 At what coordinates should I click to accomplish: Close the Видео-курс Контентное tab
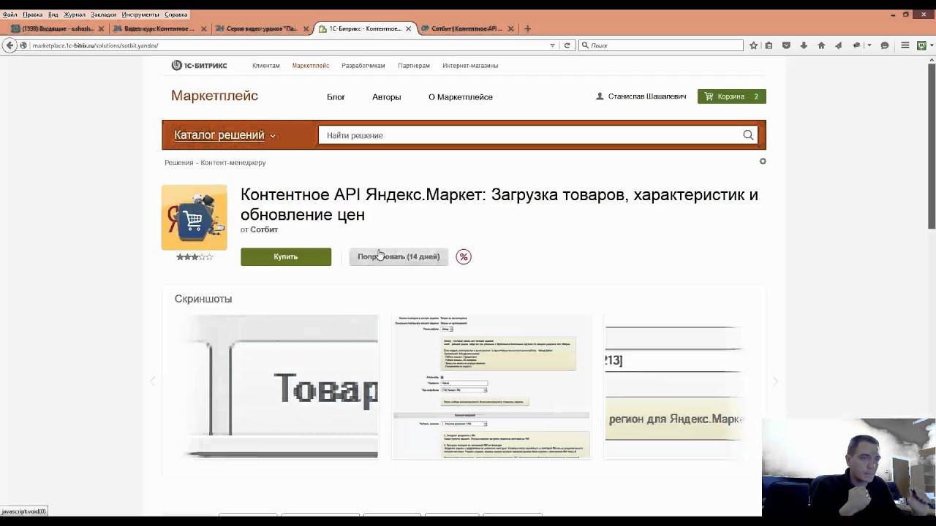click(204, 28)
